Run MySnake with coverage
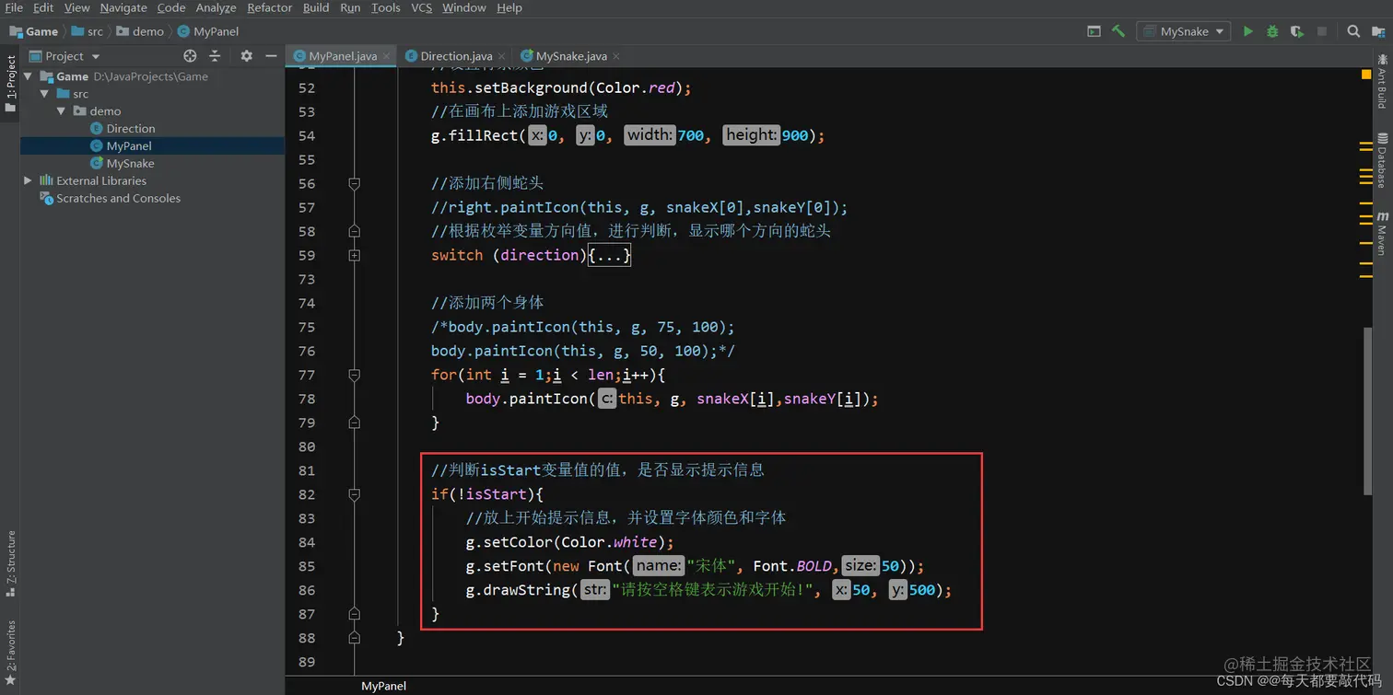This screenshot has width=1393, height=695. (1297, 31)
